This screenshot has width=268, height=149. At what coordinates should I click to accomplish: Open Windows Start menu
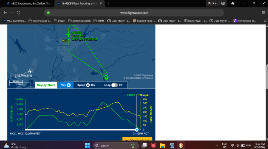[88, 146]
